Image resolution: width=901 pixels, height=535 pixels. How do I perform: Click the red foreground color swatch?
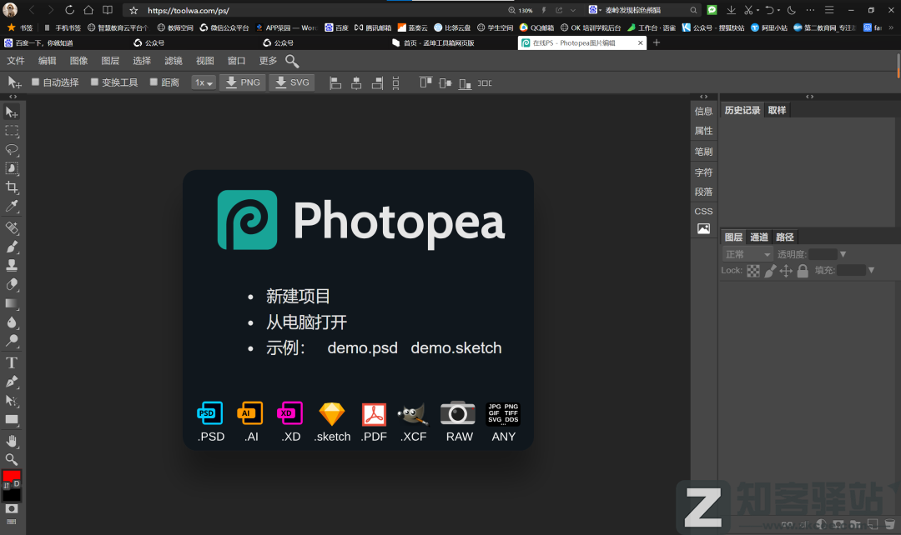[x=12, y=476]
